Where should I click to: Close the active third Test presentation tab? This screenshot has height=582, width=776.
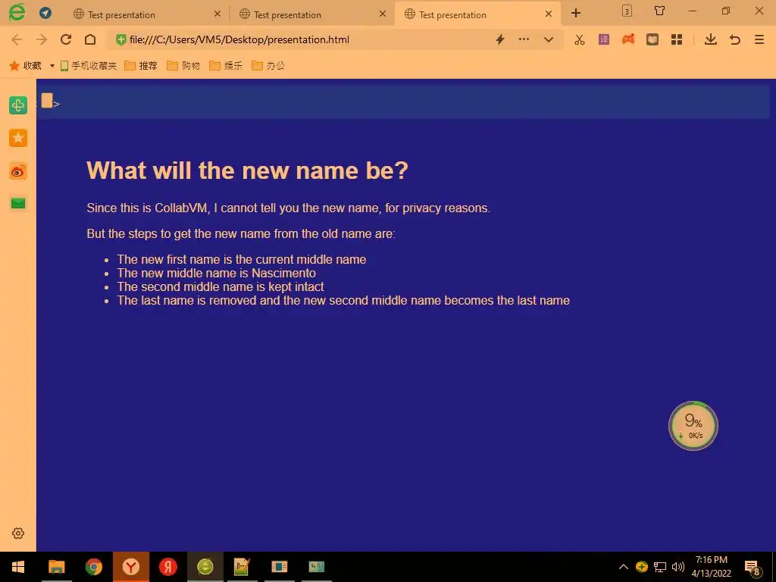click(x=549, y=14)
